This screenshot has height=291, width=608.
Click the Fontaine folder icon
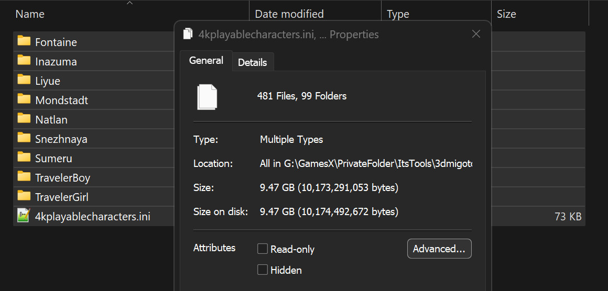pos(24,41)
